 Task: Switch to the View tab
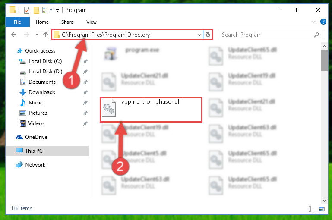coord(91,22)
